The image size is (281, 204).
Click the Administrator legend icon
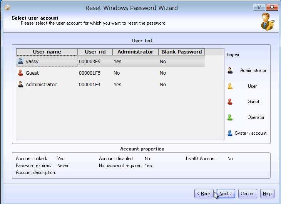tap(230, 70)
